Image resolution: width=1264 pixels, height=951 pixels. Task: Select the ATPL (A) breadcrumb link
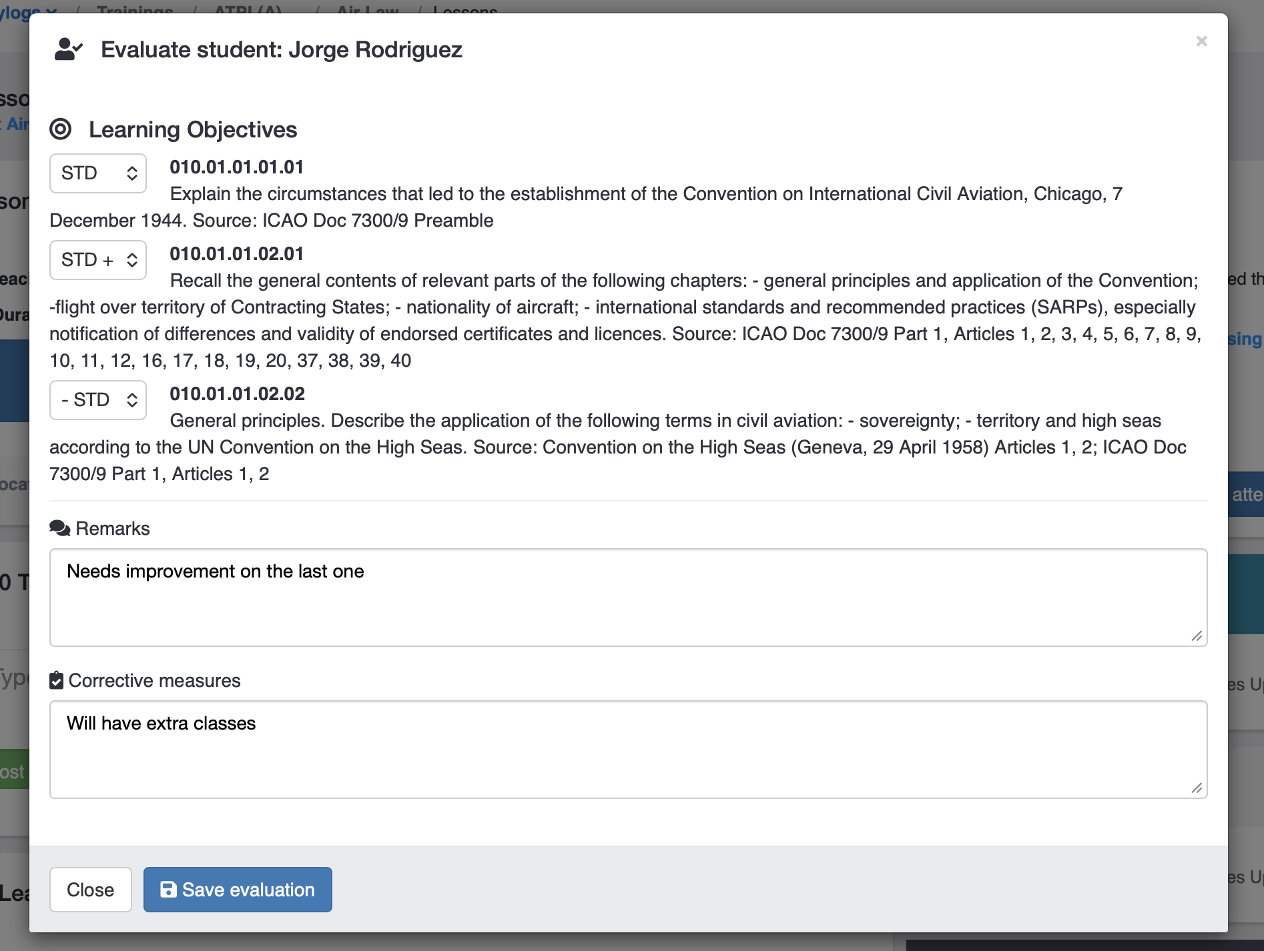click(x=247, y=10)
